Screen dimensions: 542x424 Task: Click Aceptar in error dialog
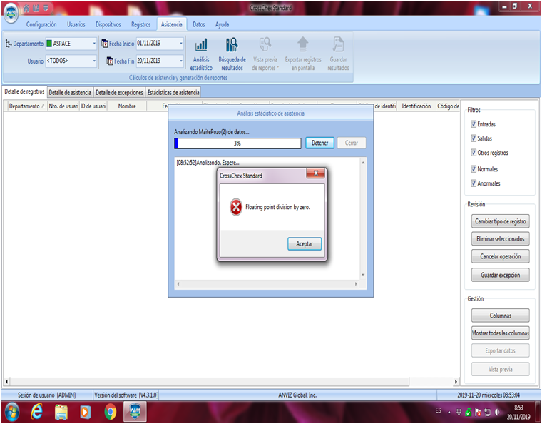click(x=305, y=244)
